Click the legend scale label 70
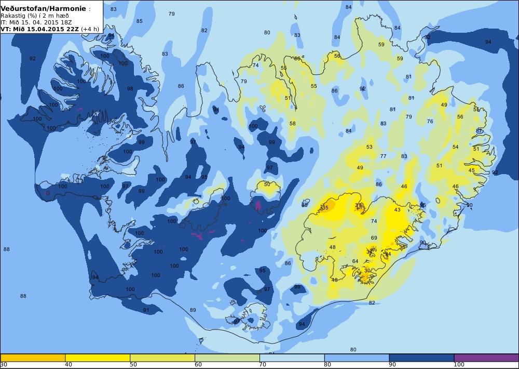Image resolution: width=519 pixels, height=369 pixels. pos(263,365)
